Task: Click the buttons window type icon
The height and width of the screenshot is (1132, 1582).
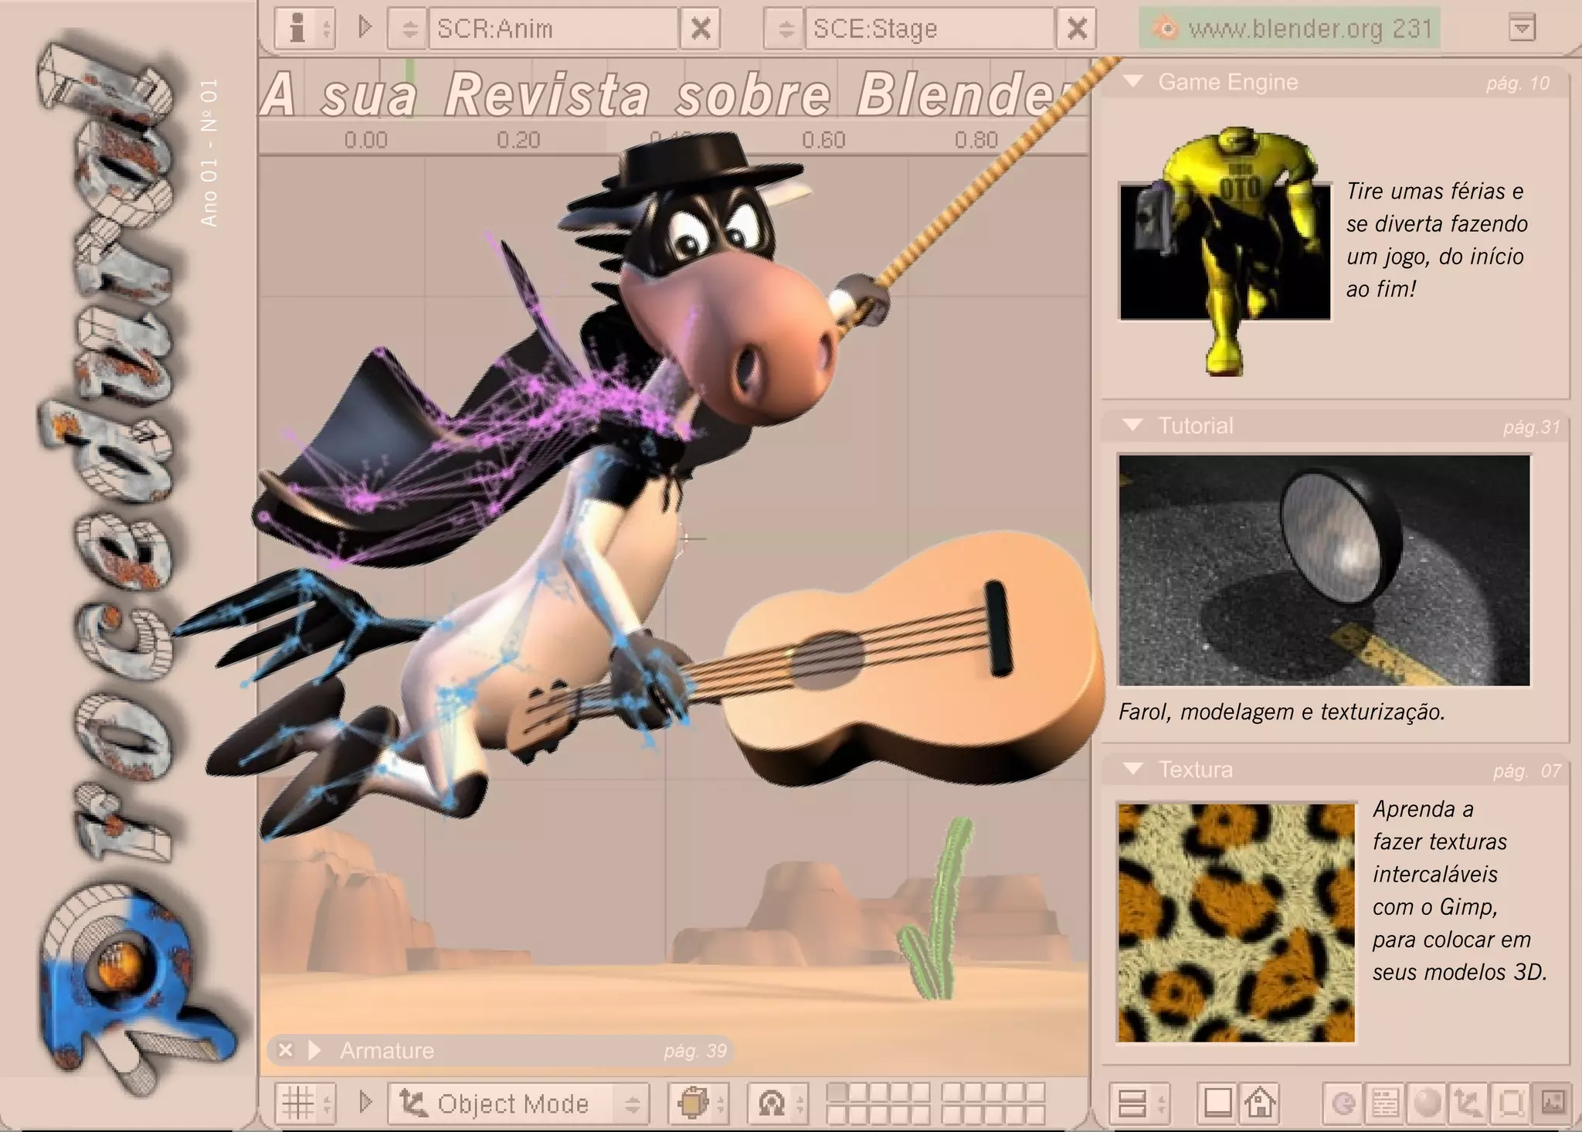Action: pos(1132,1103)
